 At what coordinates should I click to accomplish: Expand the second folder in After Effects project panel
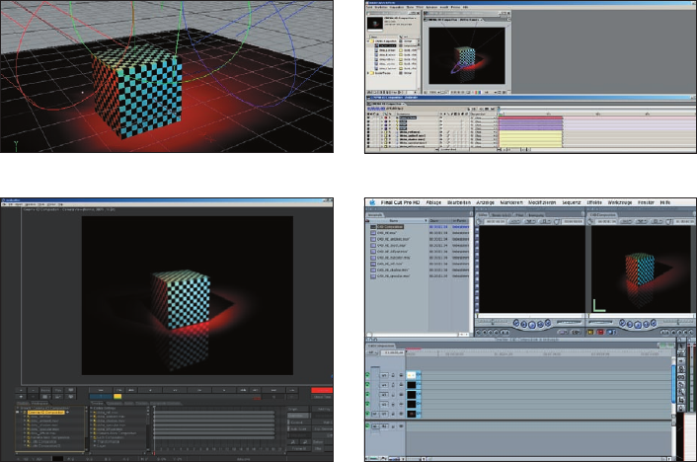pyautogui.click(x=368, y=73)
